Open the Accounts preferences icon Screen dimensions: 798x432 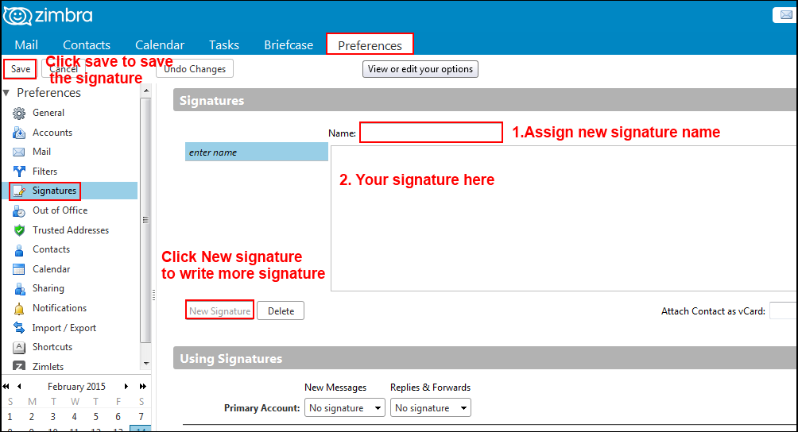pyautogui.click(x=19, y=133)
